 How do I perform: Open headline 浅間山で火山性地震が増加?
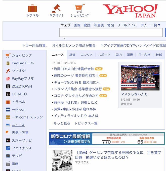tap(74, 69)
